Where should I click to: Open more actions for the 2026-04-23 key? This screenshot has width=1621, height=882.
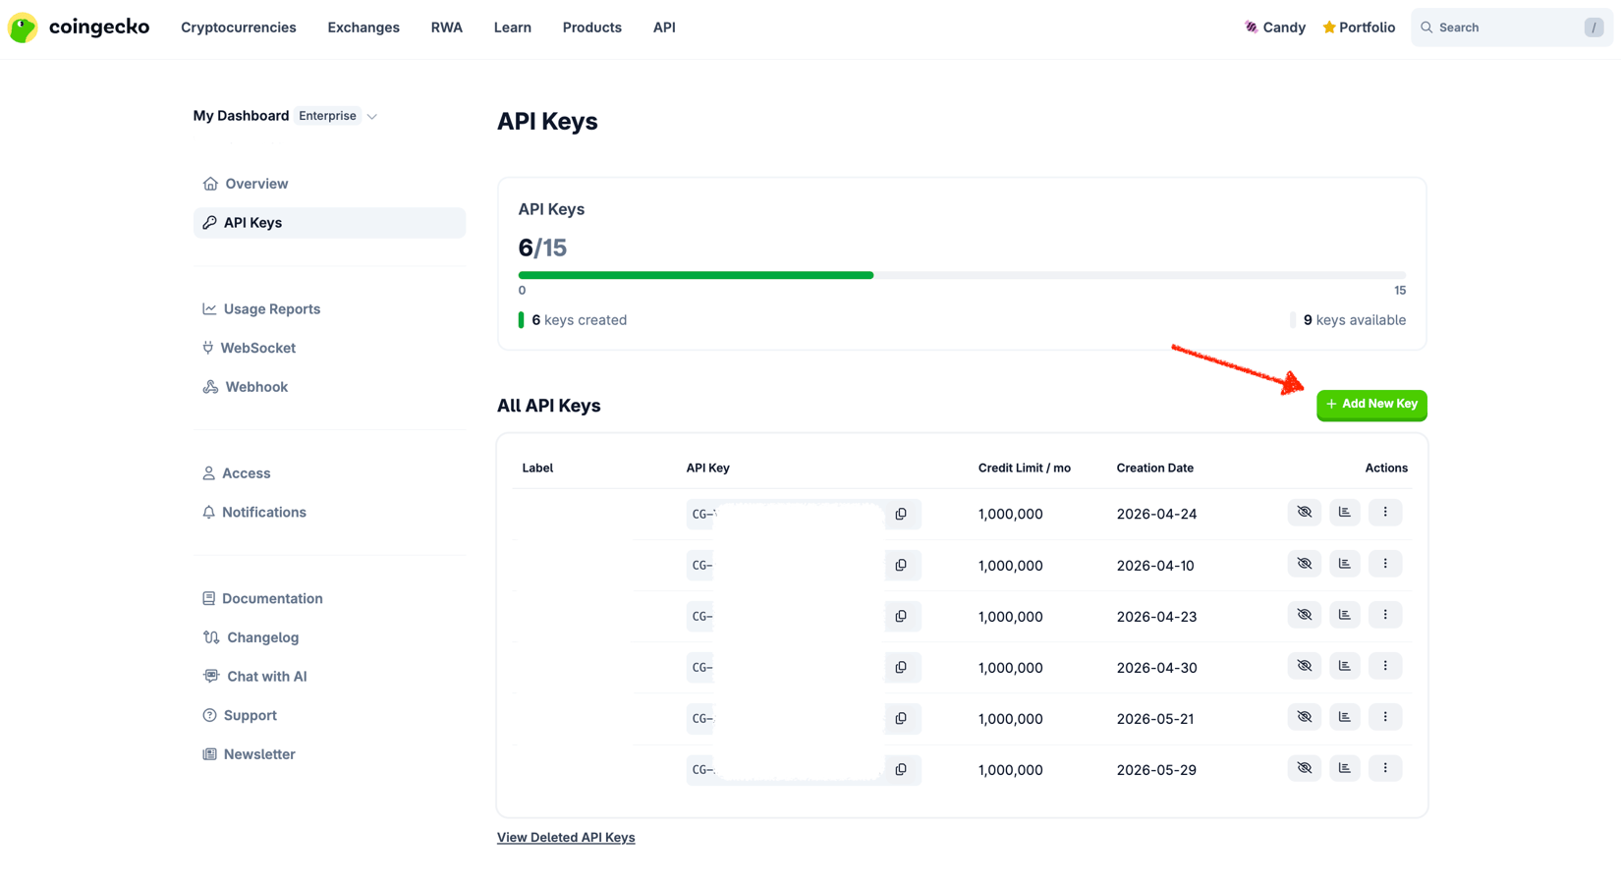coord(1385,615)
